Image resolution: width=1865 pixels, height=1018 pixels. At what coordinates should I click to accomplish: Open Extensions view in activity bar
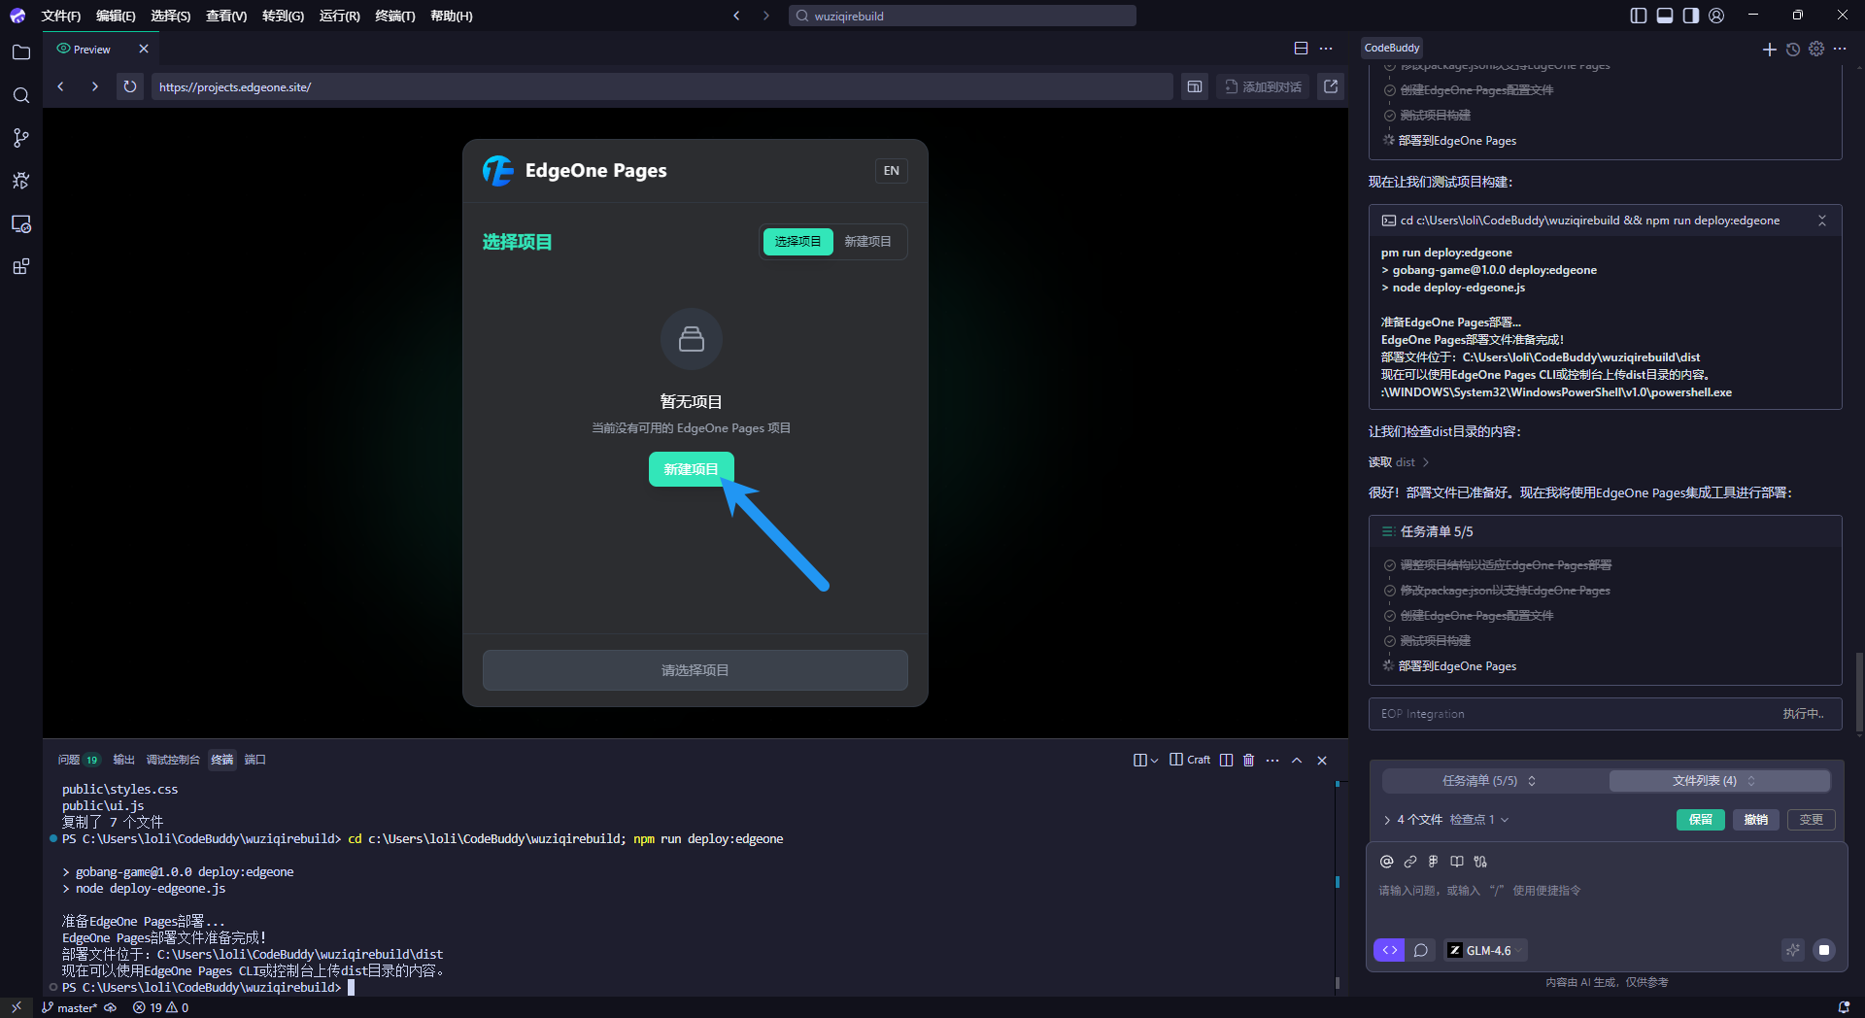(x=21, y=267)
